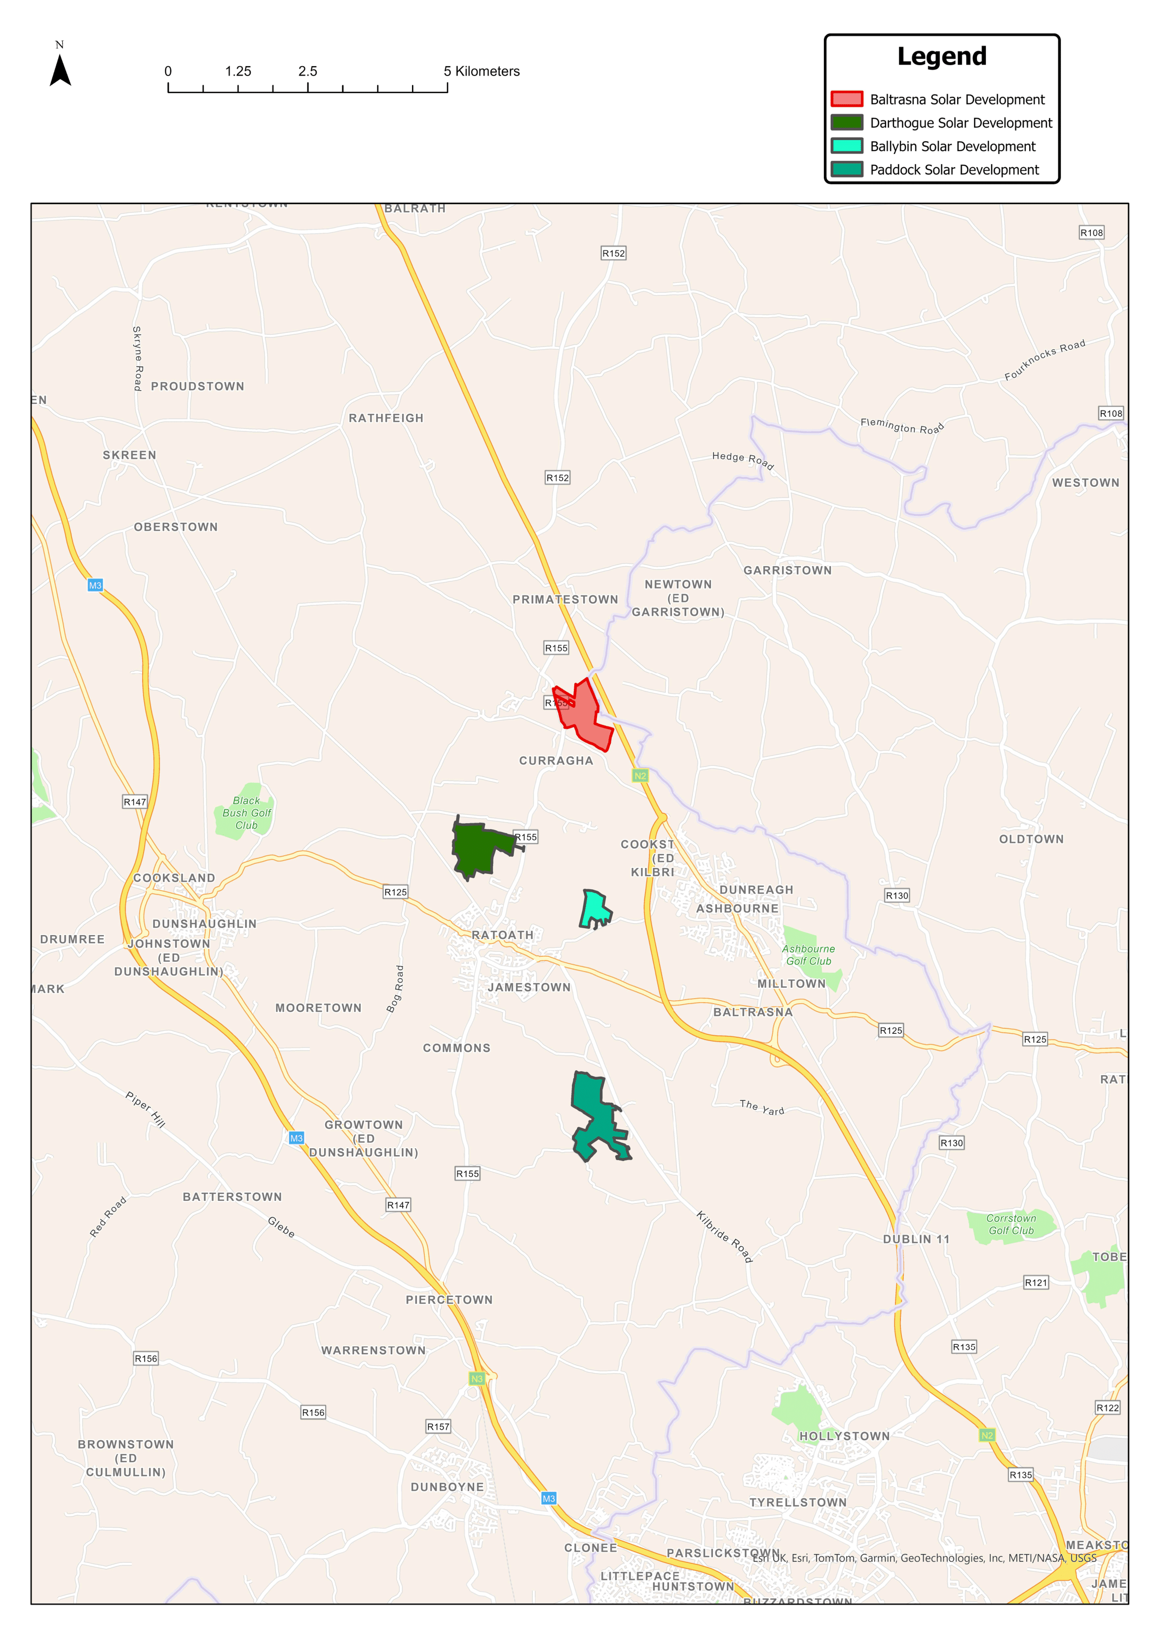Click the DUBLIN 11 label
This screenshot has height=1631, width=1154.
[916, 1239]
